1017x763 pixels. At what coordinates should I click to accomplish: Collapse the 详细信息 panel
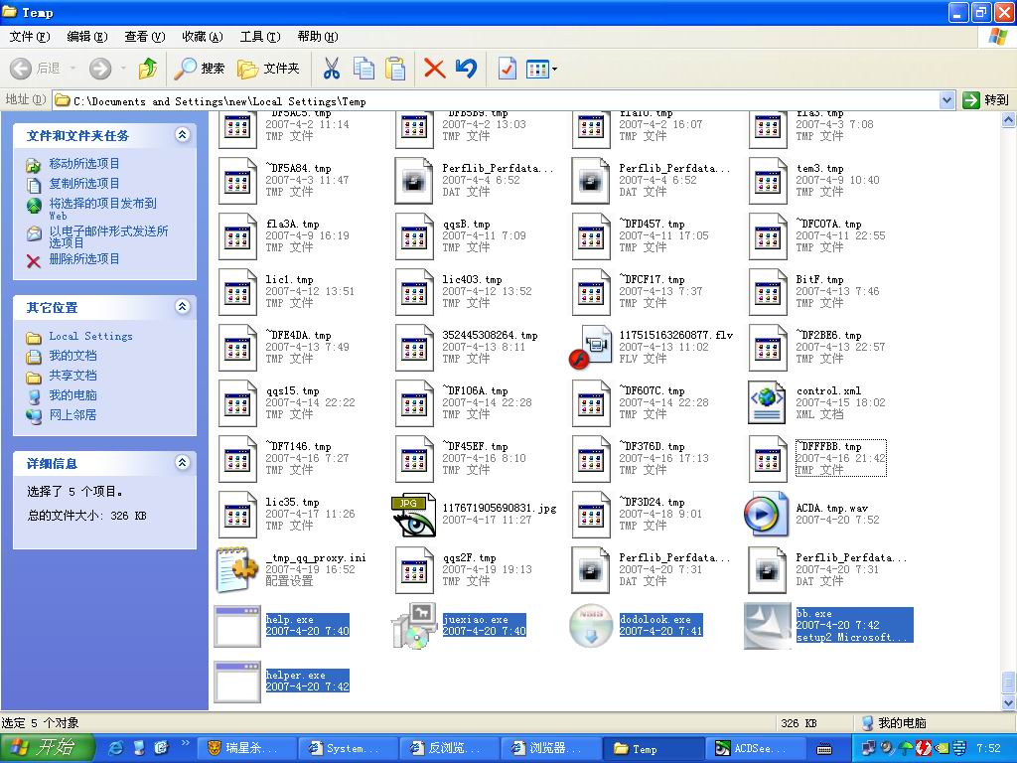183,463
